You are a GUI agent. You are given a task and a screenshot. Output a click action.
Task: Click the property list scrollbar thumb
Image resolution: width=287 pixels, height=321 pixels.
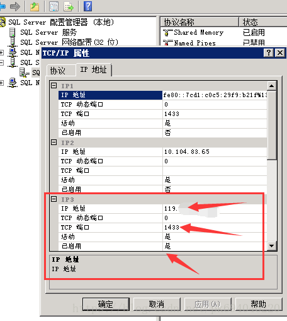272,125
